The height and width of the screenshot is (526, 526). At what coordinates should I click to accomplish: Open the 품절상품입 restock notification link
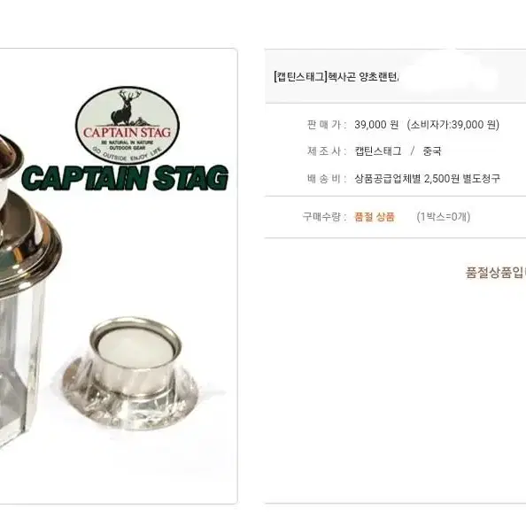click(x=496, y=272)
